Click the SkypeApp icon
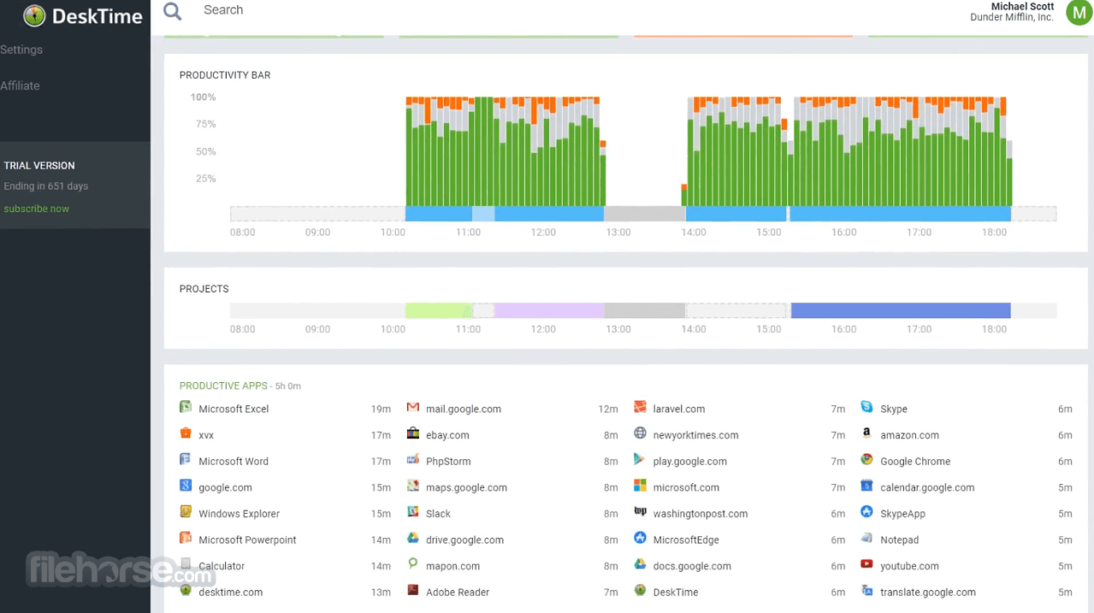Viewport: 1094px width, 613px height. click(x=866, y=512)
